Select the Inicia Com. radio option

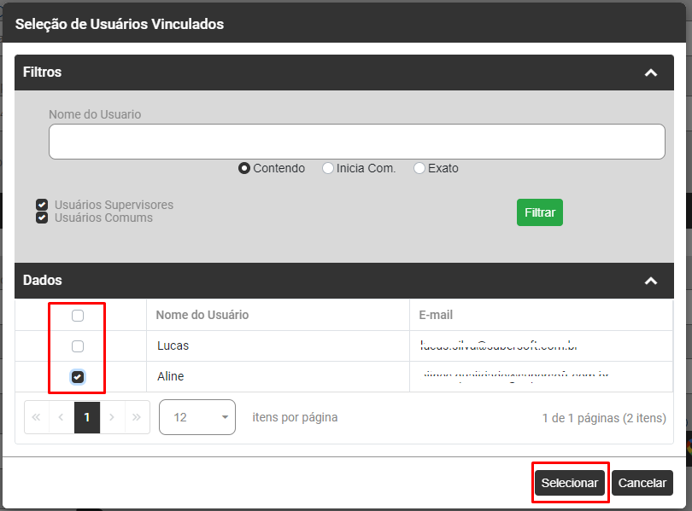pyautogui.click(x=327, y=168)
